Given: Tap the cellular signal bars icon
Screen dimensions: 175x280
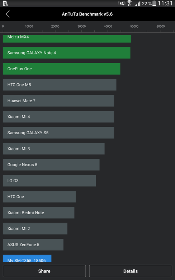Looking at the screenshot, I should 137,3.
